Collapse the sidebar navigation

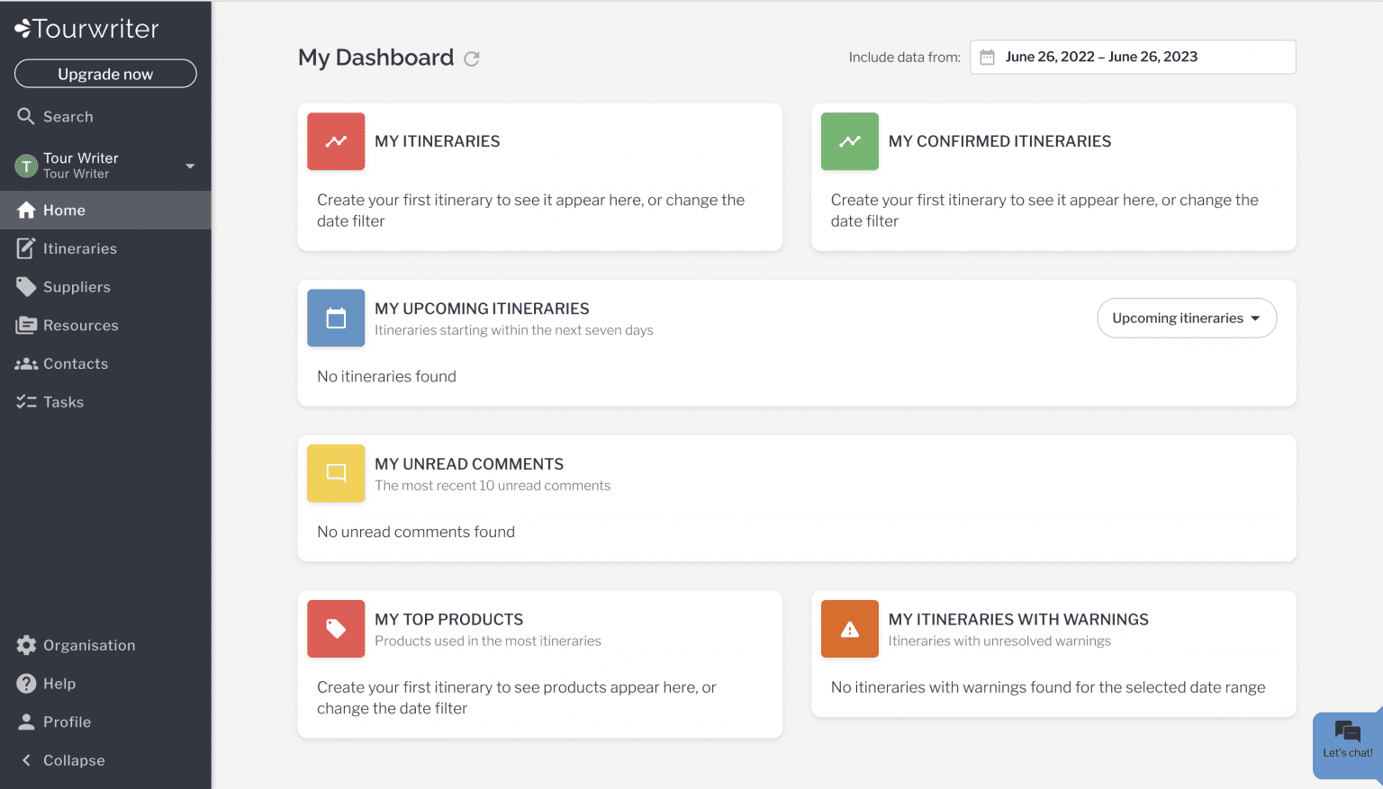(72, 760)
